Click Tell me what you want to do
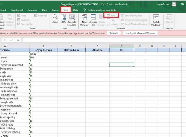The width and height of the screenshot is (186, 137). tap(102, 10)
